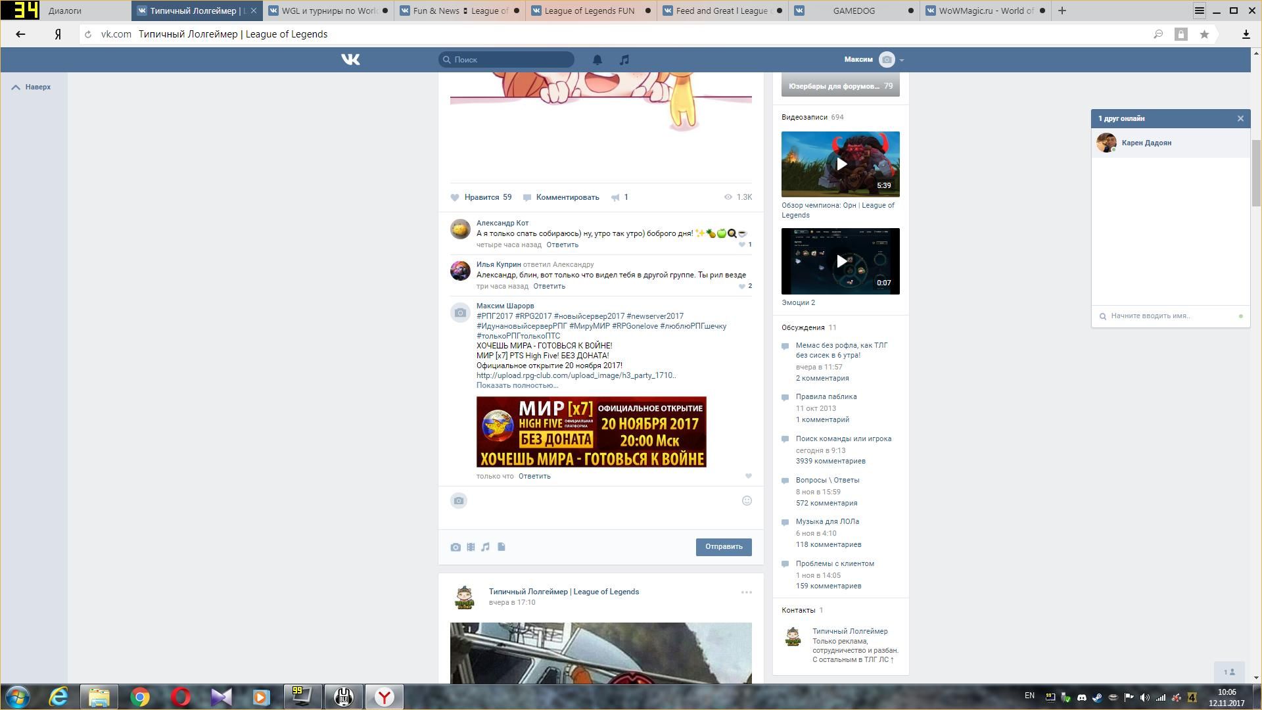Like Александр Кот's comment heart
The width and height of the screenshot is (1262, 710).
[x=742, y=245]
